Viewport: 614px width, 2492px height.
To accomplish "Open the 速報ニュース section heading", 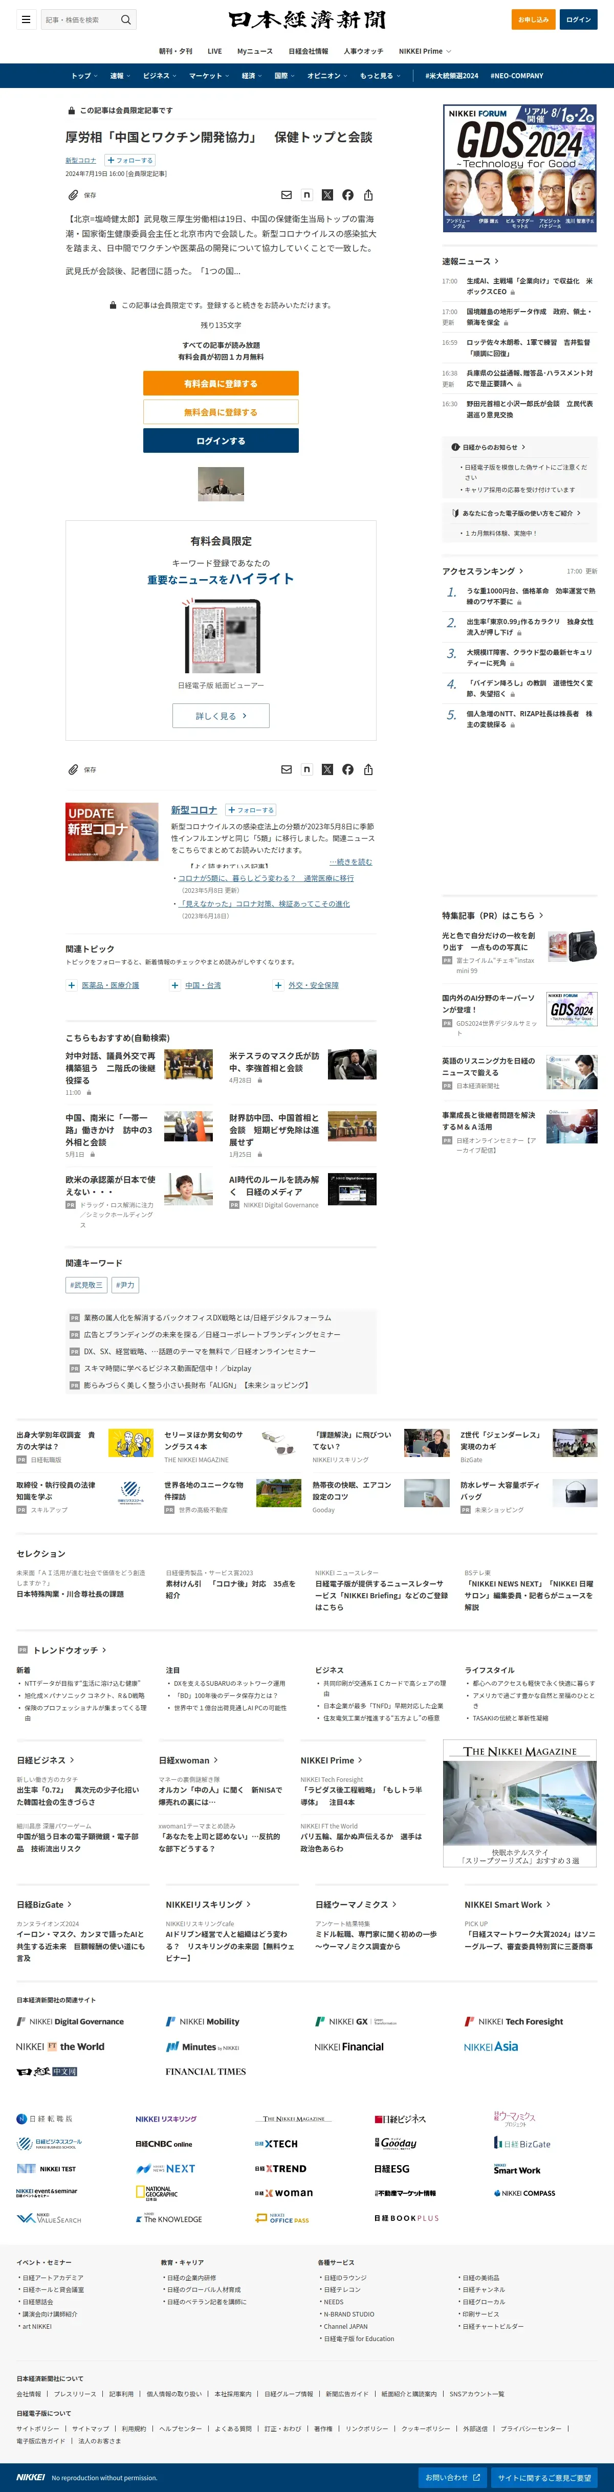I will point(471,261).
